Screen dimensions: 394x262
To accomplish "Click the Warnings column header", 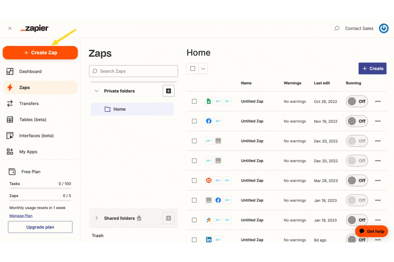I will (x=292, y=83).
